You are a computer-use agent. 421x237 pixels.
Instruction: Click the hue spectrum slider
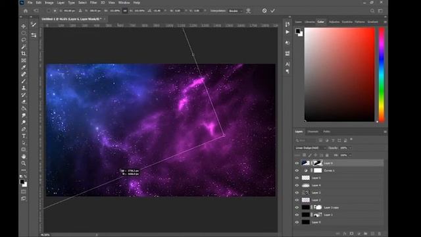382,74
